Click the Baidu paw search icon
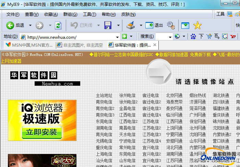The height and width of the screenshot is (167, 240). [193, 36]
